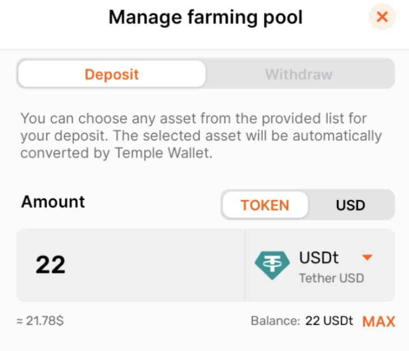Viewport: 409px width, 351px height.
Task: Open token list via USDt symbol
Action: click(318, 258)
